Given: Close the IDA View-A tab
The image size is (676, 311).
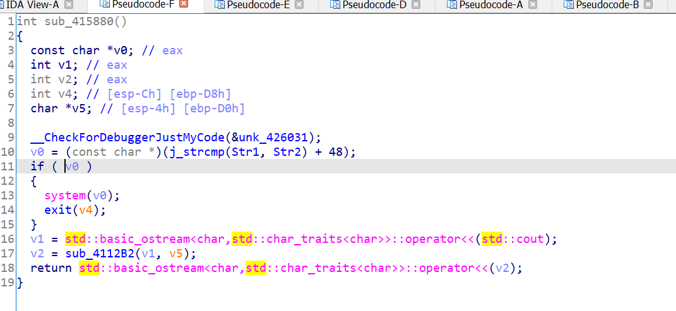Looking at the screenshot, I should point(69,5).
